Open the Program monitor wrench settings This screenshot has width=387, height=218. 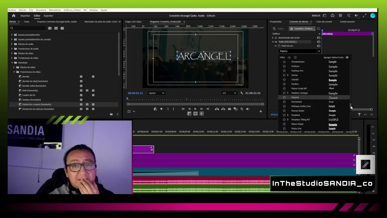click(242, 93)
